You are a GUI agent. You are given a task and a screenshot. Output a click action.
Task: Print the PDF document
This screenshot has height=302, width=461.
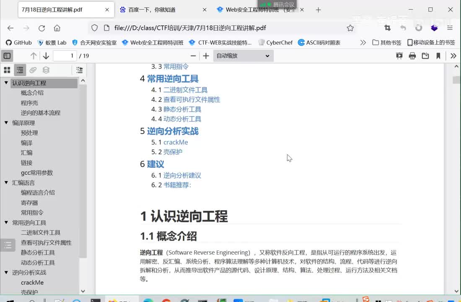(412, 56)
